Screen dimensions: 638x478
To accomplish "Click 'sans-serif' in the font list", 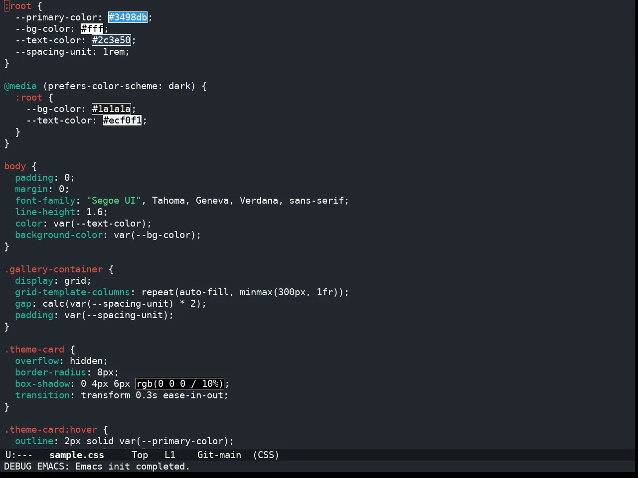I will (317, 201).
